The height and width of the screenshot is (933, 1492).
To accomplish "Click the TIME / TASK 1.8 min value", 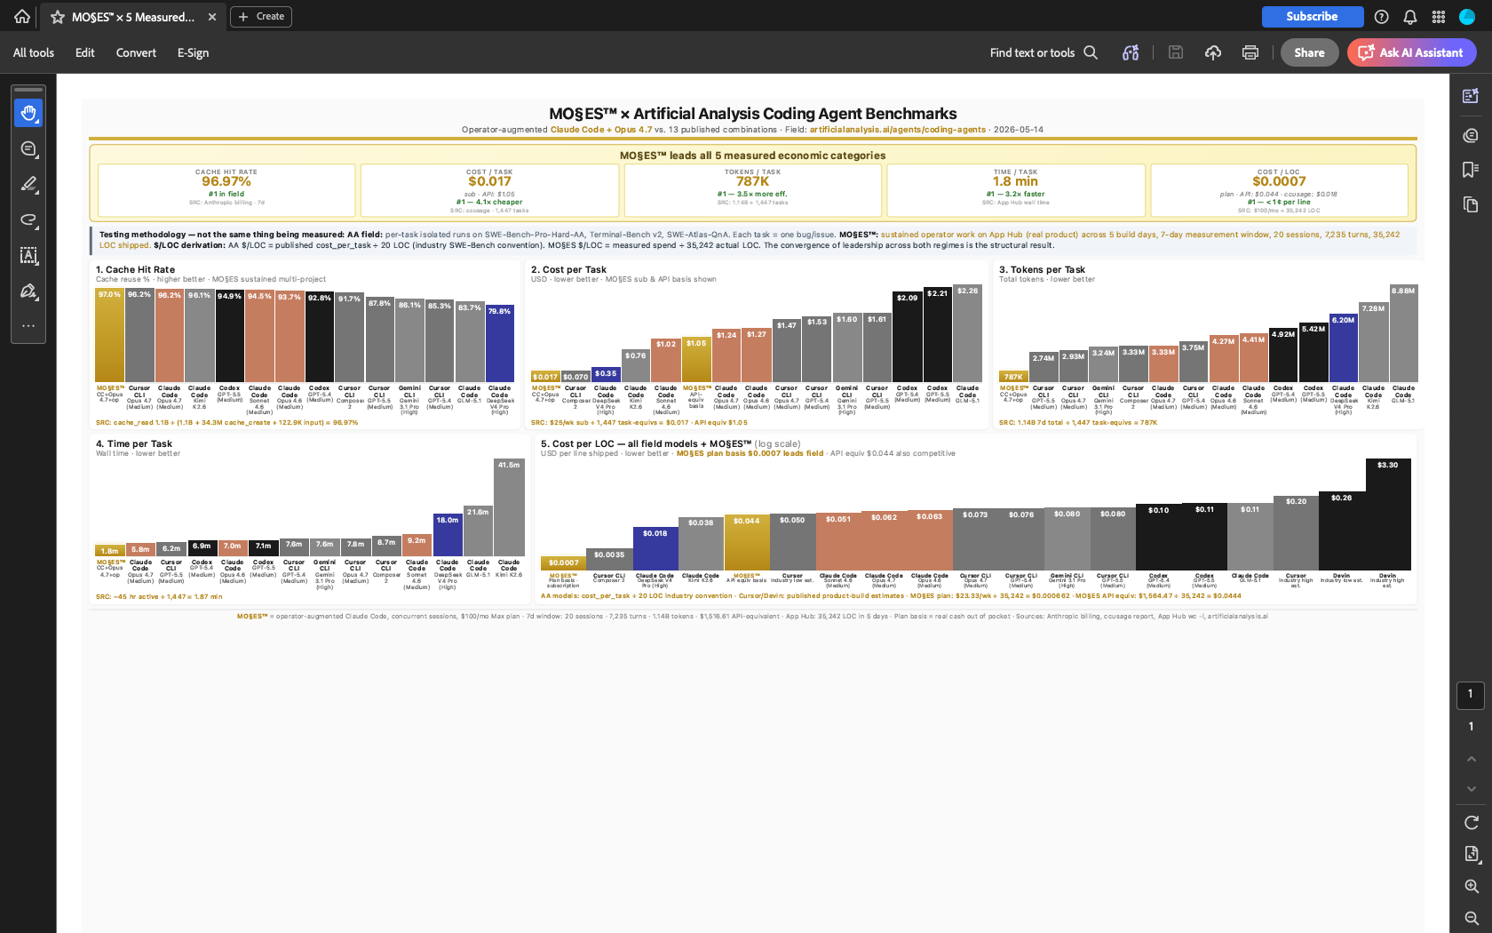I will pyautogui.click(x=1015, y=181).
